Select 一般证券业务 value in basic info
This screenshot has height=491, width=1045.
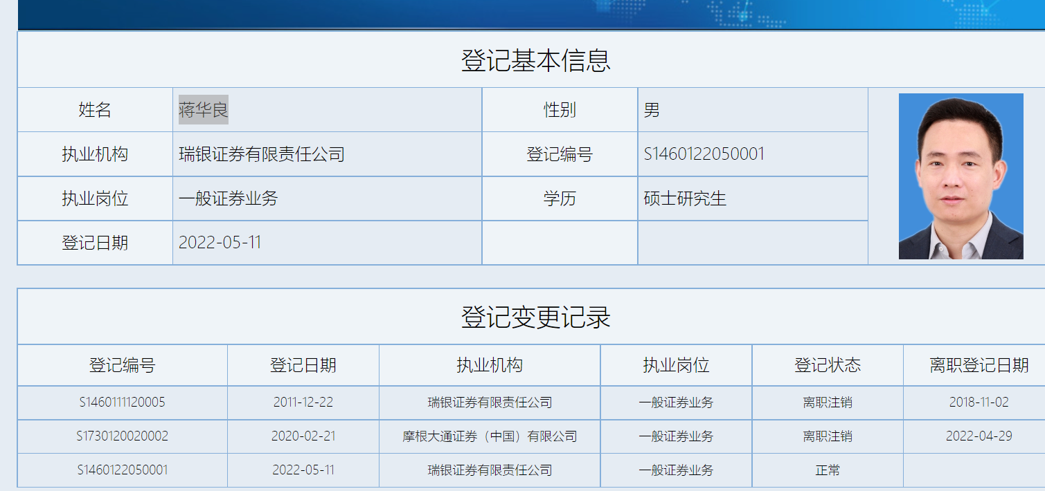coord(229,198)
